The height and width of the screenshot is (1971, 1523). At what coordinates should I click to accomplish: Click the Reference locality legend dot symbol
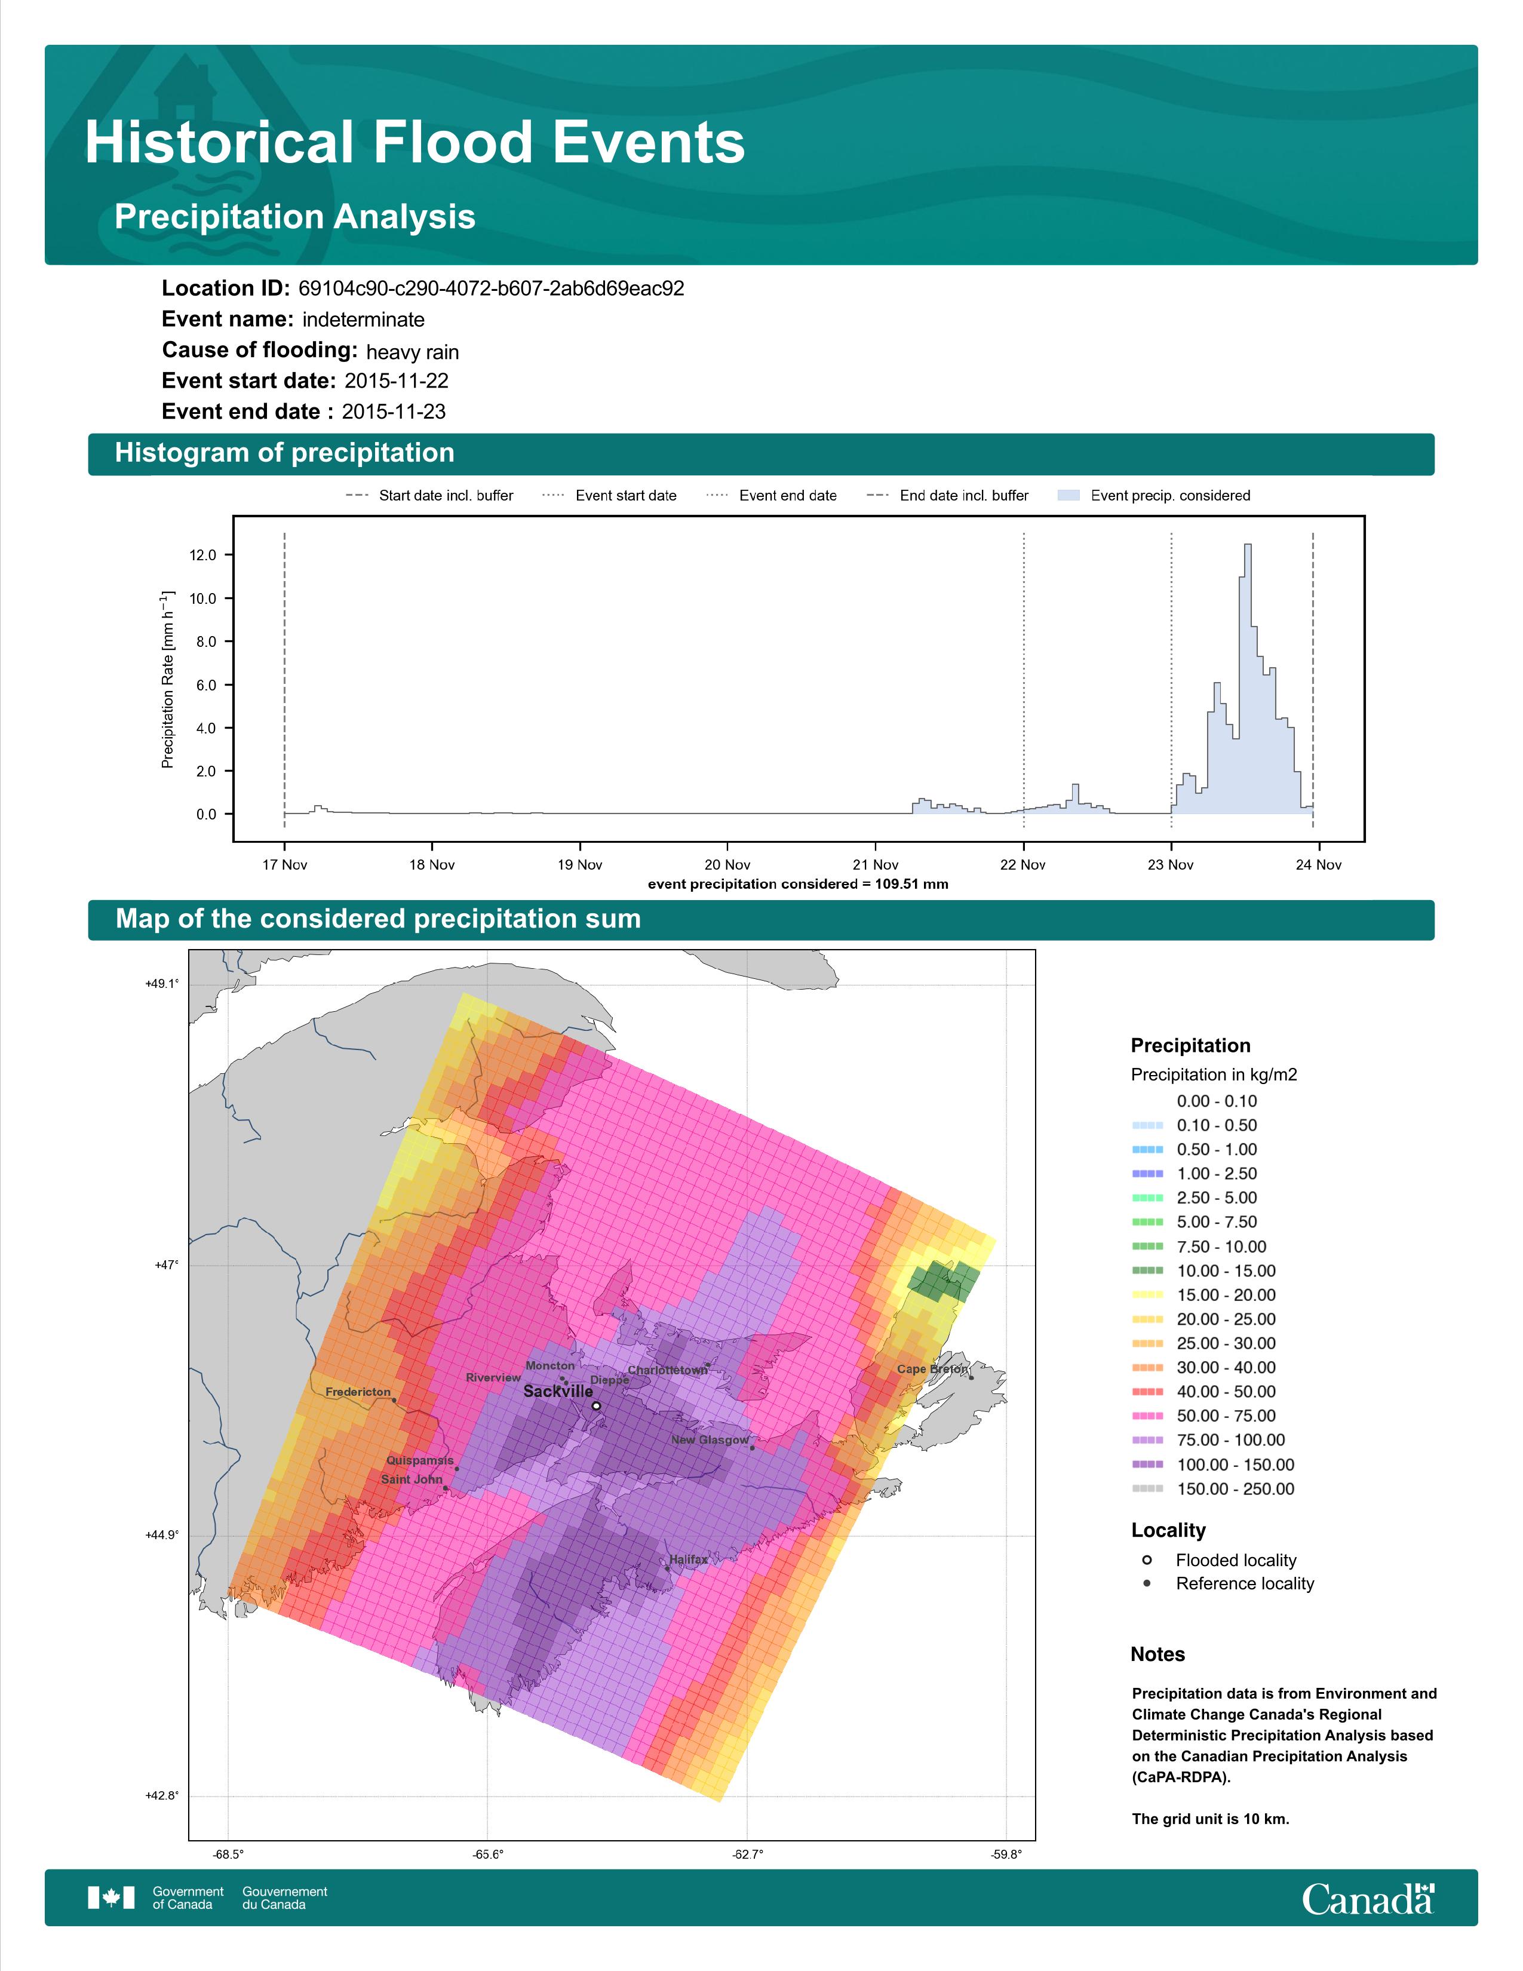tap(1147, 1584)
